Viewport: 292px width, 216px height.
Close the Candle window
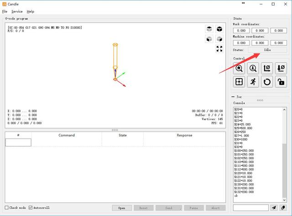pos(286,4)
